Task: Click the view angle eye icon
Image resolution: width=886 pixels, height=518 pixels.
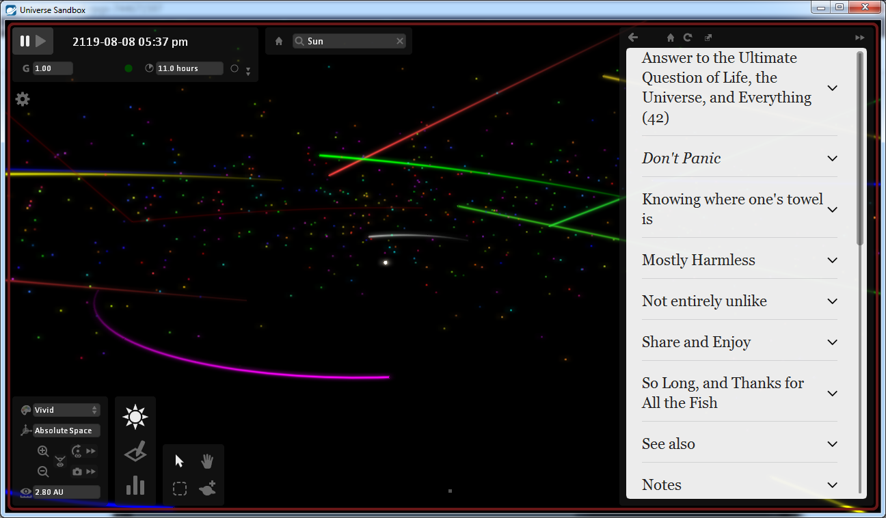Action: click(60, 461)
